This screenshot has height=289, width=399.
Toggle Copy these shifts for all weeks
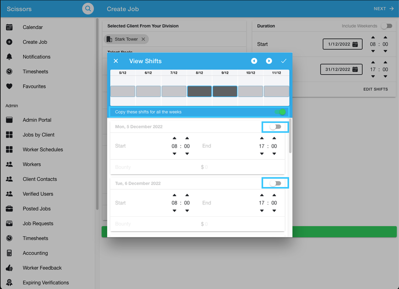[280, 112]
